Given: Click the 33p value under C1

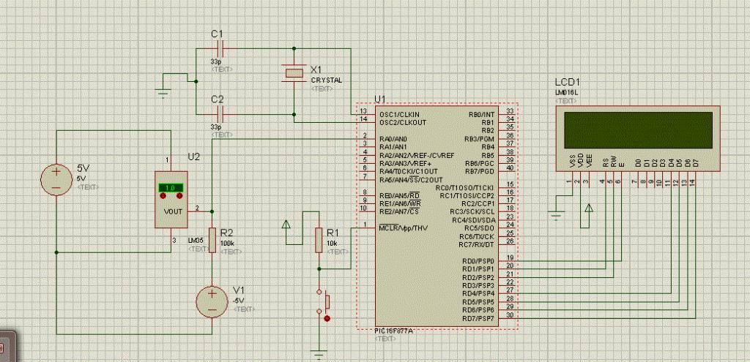Looking at the screenshot, I should (x=216, y=61).
